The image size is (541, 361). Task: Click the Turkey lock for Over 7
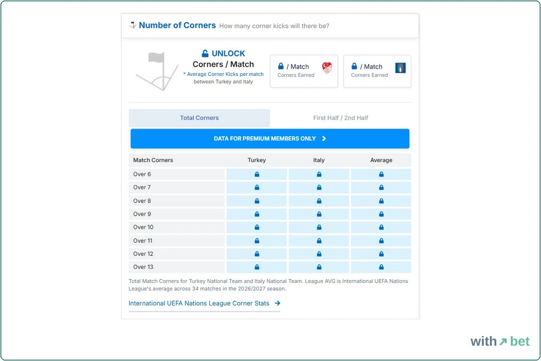point(257,187)
